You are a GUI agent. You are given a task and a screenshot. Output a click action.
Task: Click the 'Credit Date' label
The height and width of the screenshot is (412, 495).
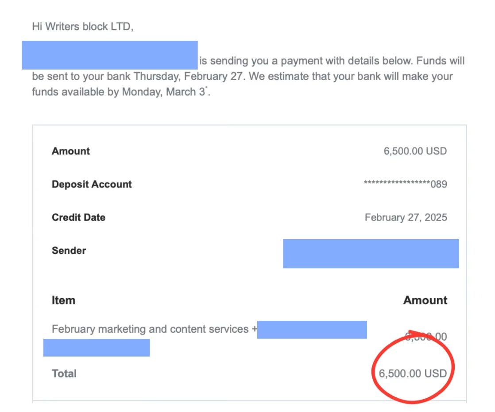pyautogui.click(x=79, y=218)
